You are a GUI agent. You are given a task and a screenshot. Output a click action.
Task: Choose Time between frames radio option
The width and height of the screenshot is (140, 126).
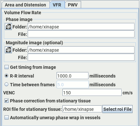(6, 84)
